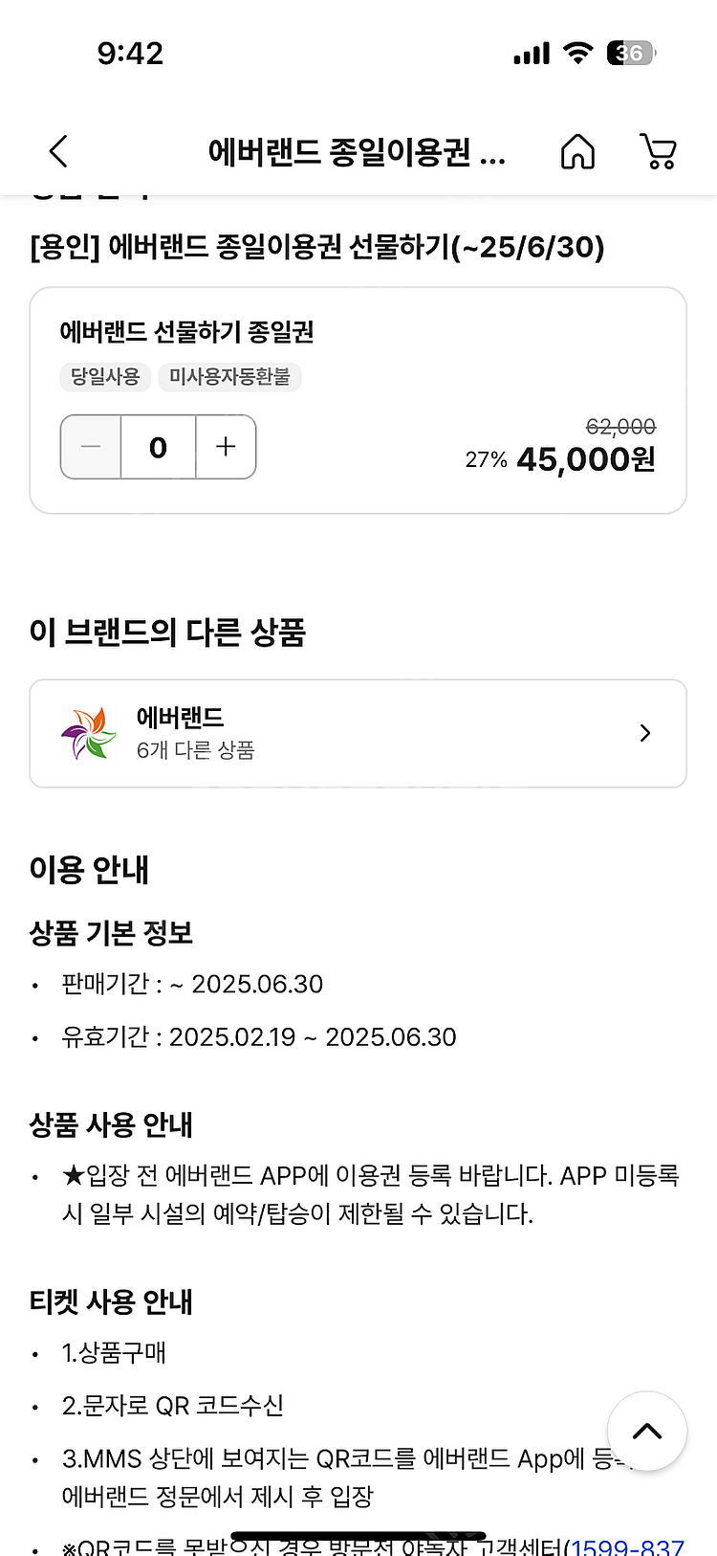This screenshot has height=1556, width=717.
Task: Decrease ticket quantity with minus button
Action: [92, 447]
